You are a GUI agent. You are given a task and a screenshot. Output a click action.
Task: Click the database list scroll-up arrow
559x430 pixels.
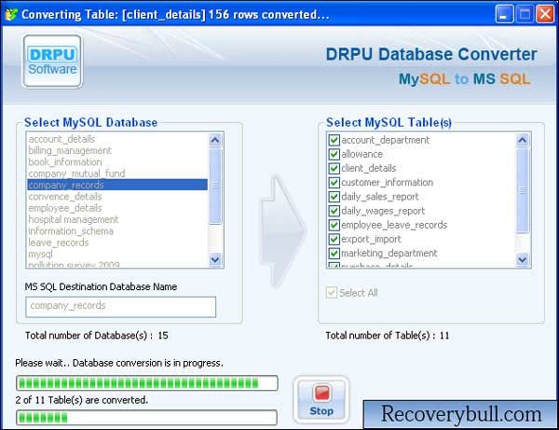pyautogui.click(x=215, y=140)
